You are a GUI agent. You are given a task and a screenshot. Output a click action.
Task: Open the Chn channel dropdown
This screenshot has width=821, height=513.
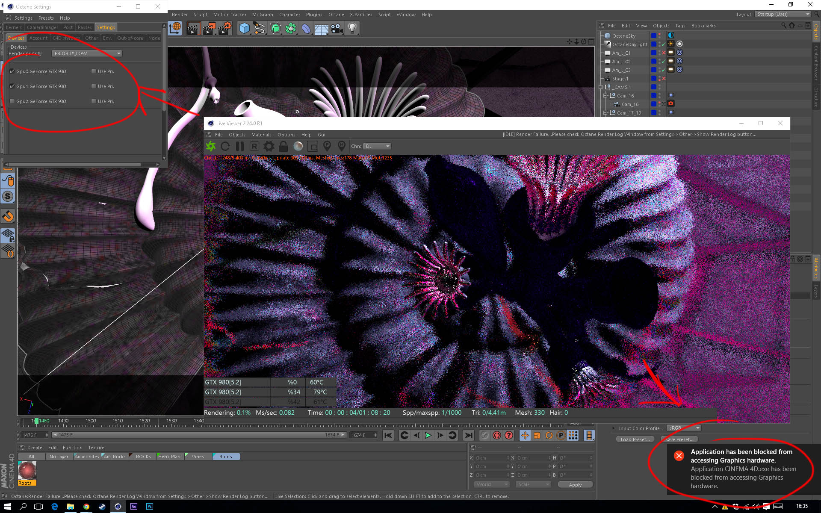377,146
